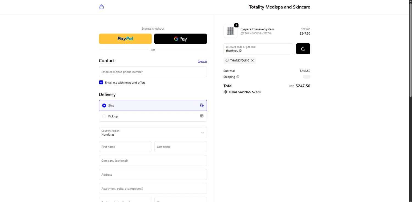Click the Discount code or gift card field
Screen dimensions: 412x202
258,49
